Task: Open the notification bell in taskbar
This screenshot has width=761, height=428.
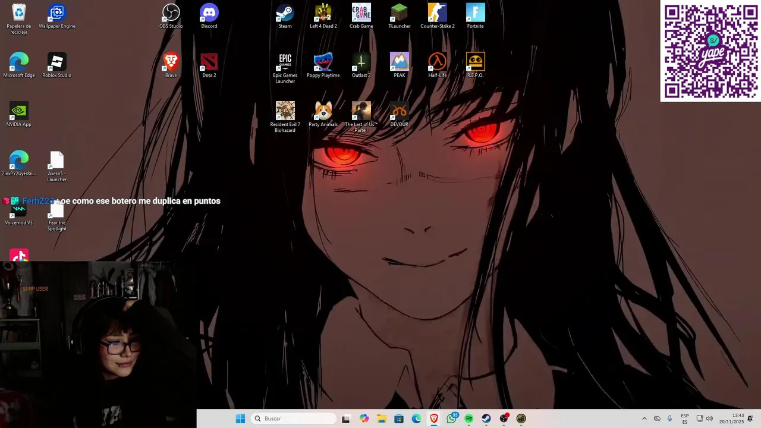Action: [750, 418]
